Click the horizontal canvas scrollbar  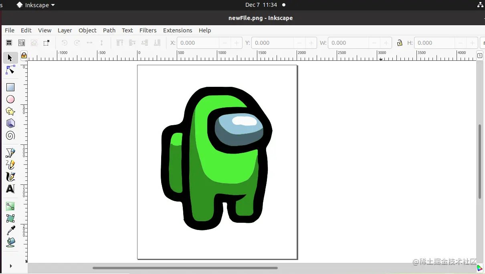tap(185, 268)
